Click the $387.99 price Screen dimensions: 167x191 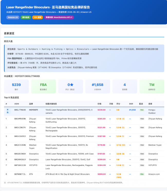pyautogui.click(x=101, y=136)
